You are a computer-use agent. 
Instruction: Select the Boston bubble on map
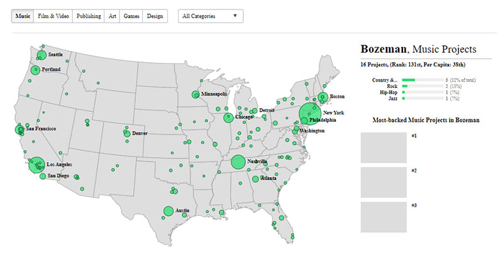tap(323, 97)
